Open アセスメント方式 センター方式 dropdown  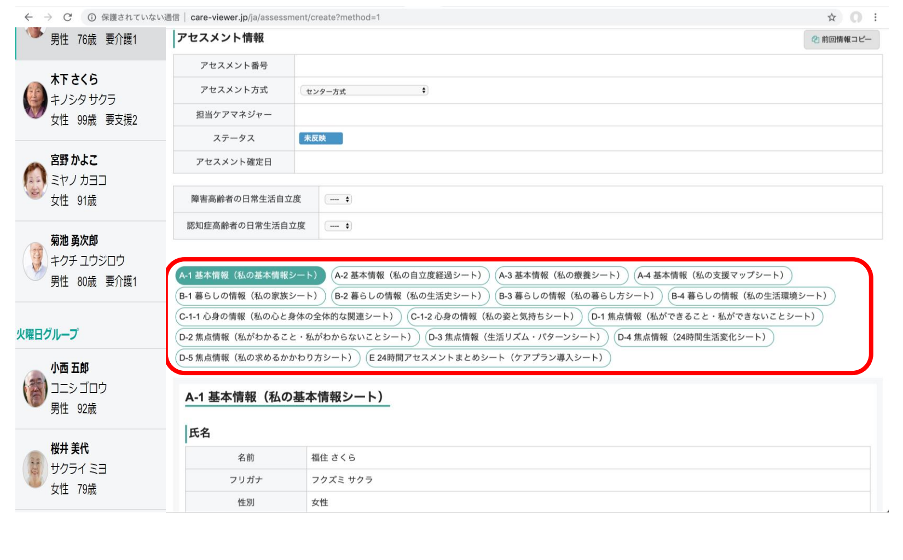coord(364,91)
